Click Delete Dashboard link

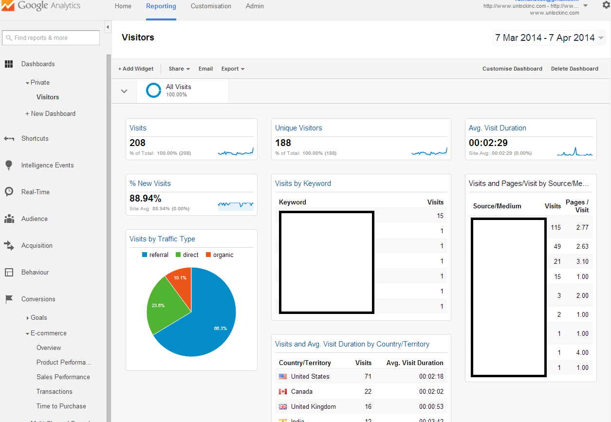574,69
